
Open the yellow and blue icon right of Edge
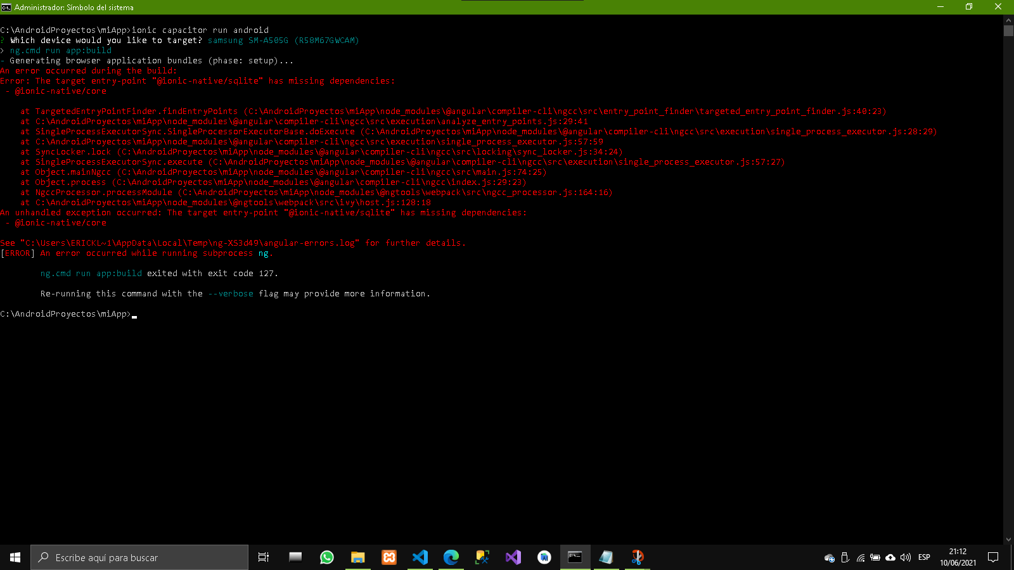click(482, 557)
